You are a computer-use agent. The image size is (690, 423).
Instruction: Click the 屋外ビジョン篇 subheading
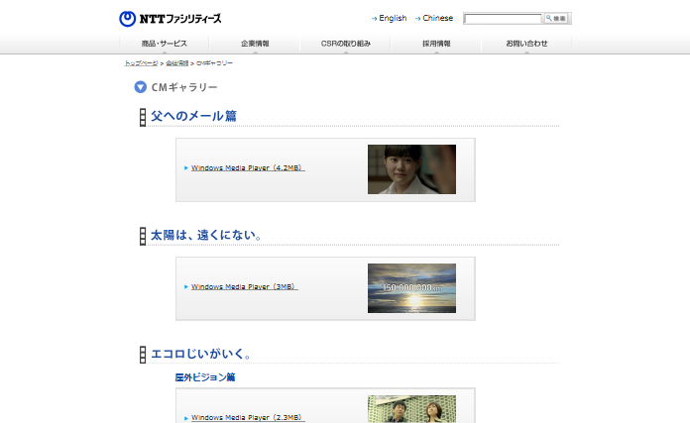point(205,377)
